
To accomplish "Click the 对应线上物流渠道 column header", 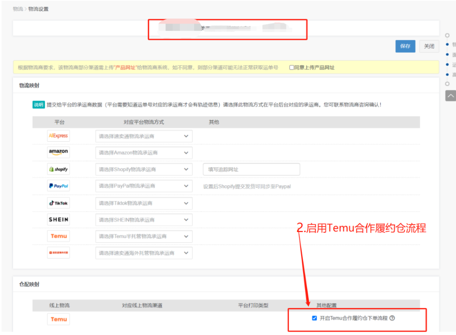I will click(x=142, y=305).
